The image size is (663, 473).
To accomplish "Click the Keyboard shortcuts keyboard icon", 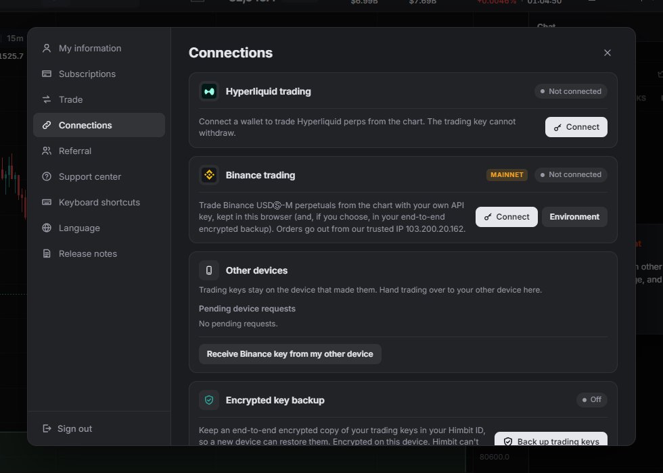I will pyautogui.click(x=47, y=202).
